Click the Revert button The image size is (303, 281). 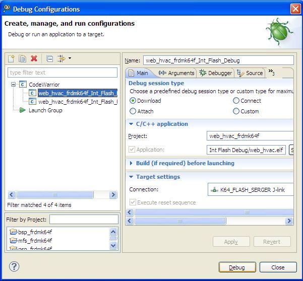(x=272, y=242)
